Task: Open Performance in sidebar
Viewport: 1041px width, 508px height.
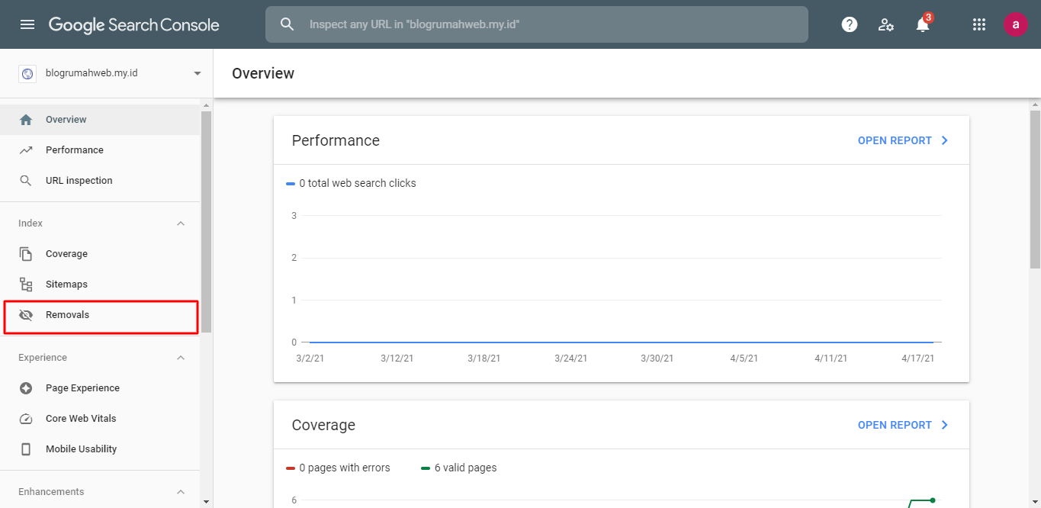Action: (x=100, y=150)
